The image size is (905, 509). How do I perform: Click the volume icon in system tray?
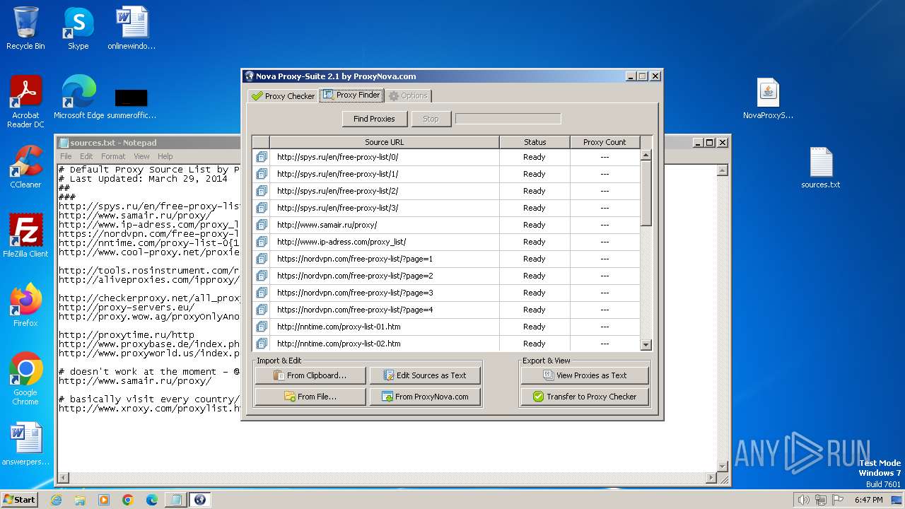coord(803,500)
